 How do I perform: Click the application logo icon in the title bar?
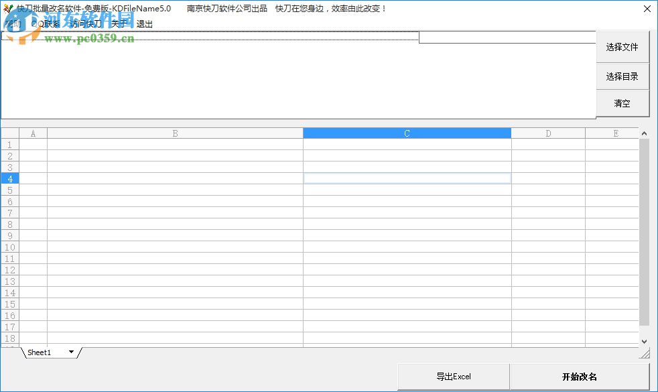pyautogui.click(x=8, y=9)
